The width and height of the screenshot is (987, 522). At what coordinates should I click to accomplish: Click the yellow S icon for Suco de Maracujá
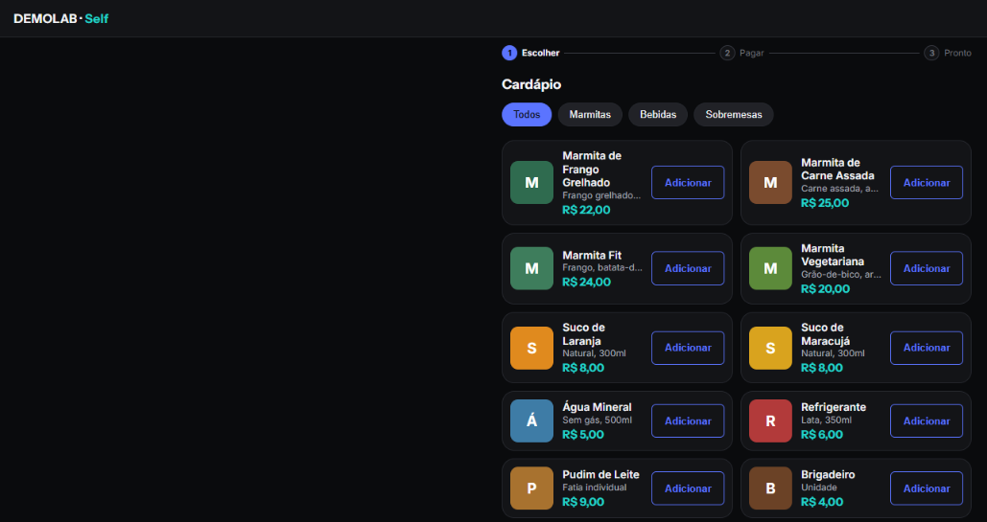pos(770,348)
